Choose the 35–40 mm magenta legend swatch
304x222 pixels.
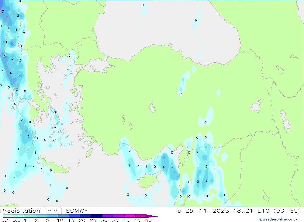(x=119, y=216)
